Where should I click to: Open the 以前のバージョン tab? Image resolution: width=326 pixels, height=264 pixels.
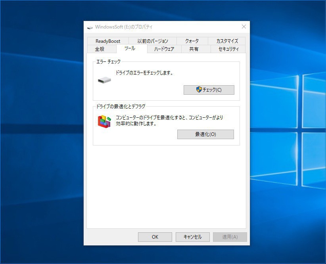coord(153,41)
